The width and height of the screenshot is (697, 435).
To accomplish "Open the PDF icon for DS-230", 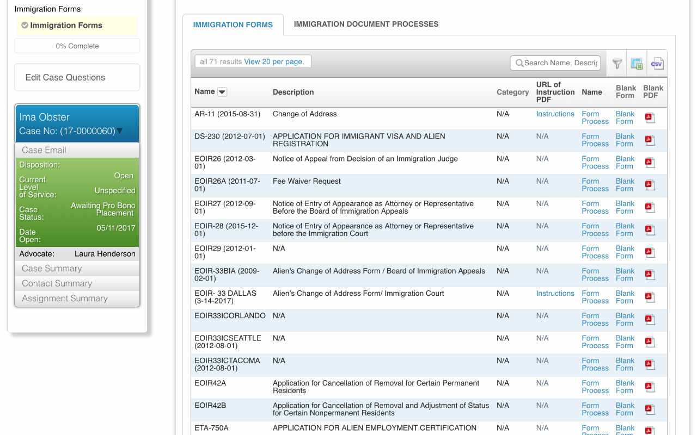I will (x=650, y=140).
